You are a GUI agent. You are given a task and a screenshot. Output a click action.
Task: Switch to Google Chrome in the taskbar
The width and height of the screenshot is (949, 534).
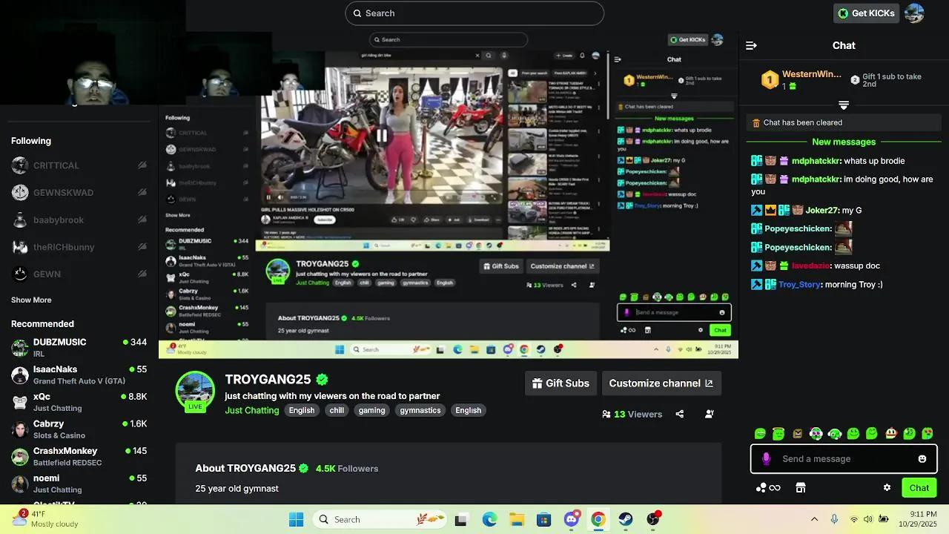click(598, 520)
